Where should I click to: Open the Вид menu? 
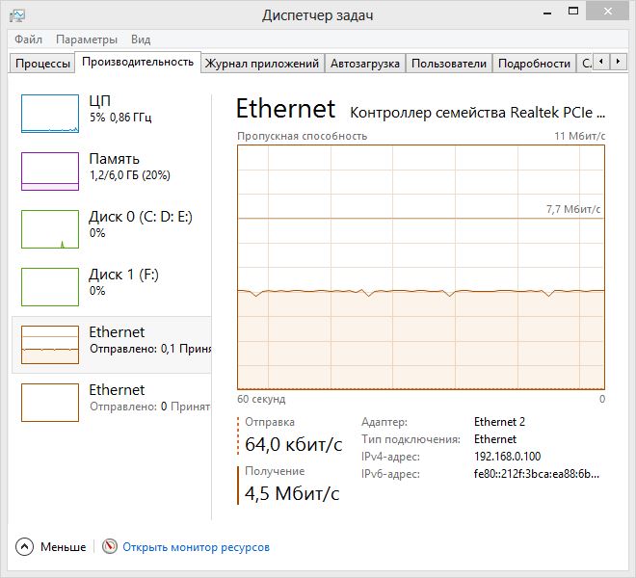(141, 39)
